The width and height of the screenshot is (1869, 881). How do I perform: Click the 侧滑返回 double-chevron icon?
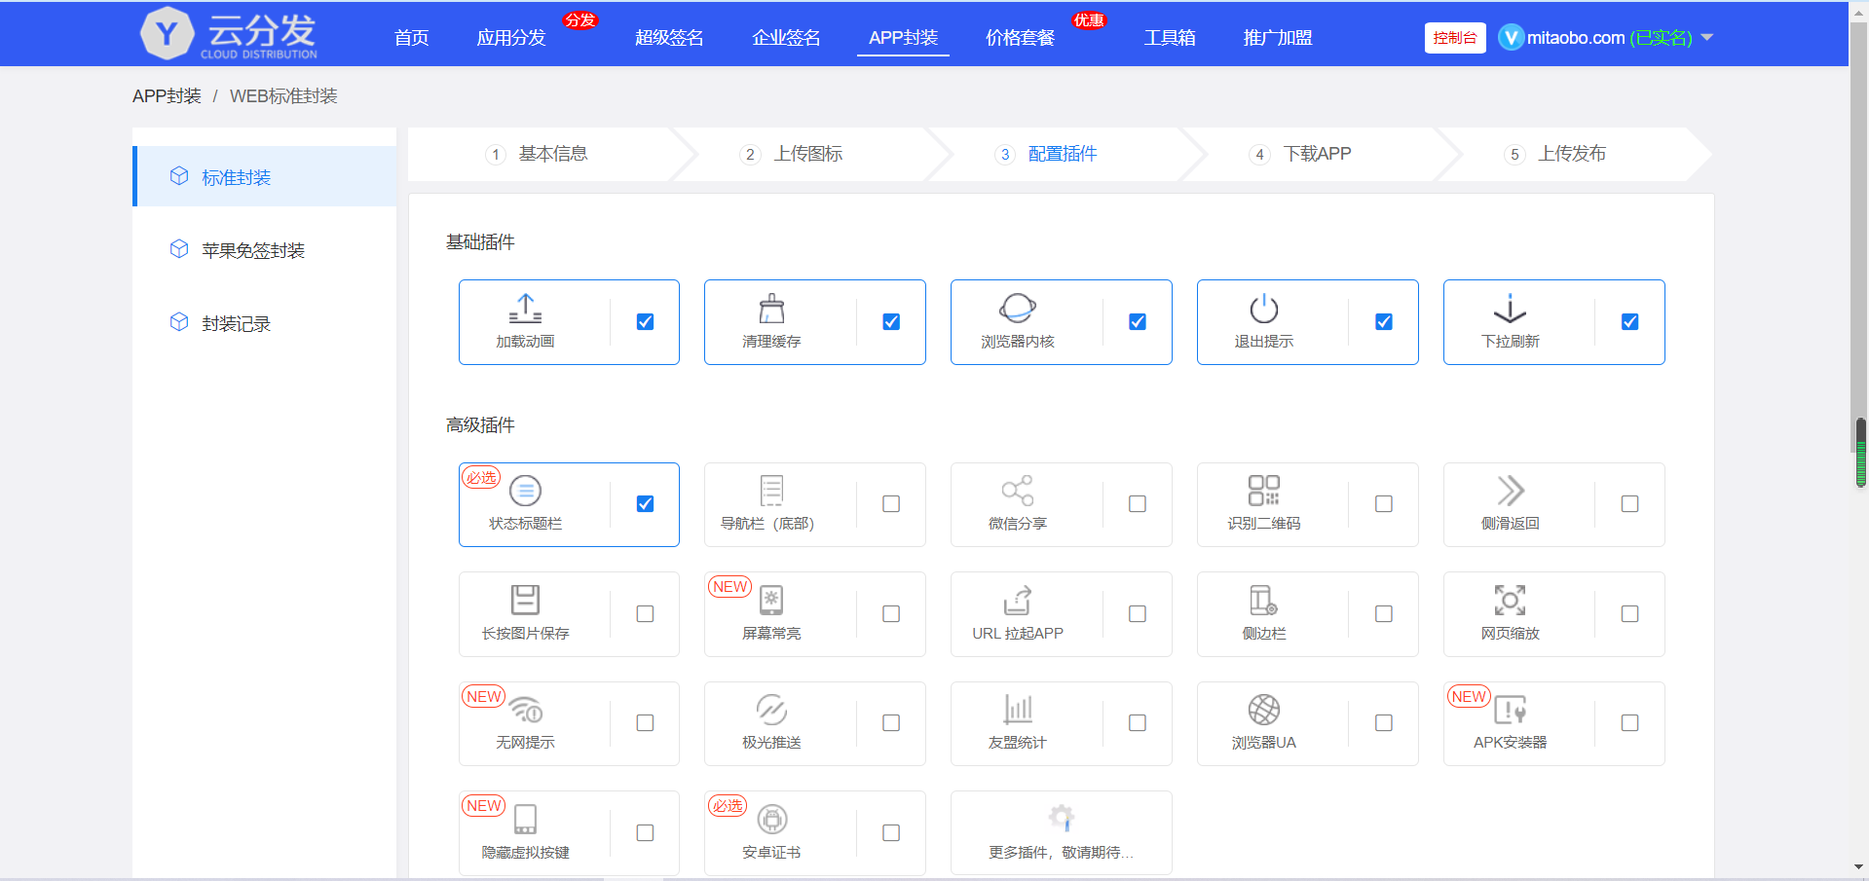(1510, 491)
